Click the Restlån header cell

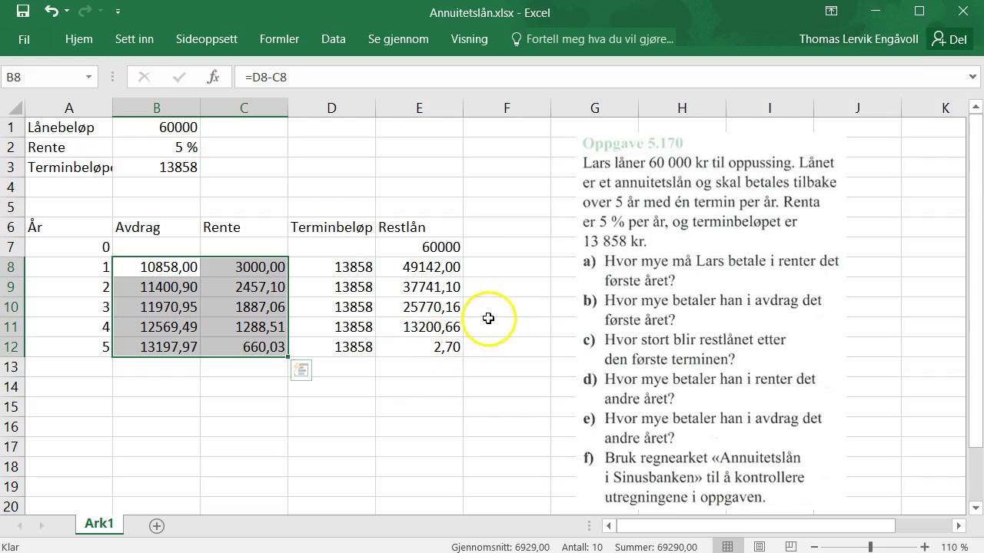click(x=419, y=227)
